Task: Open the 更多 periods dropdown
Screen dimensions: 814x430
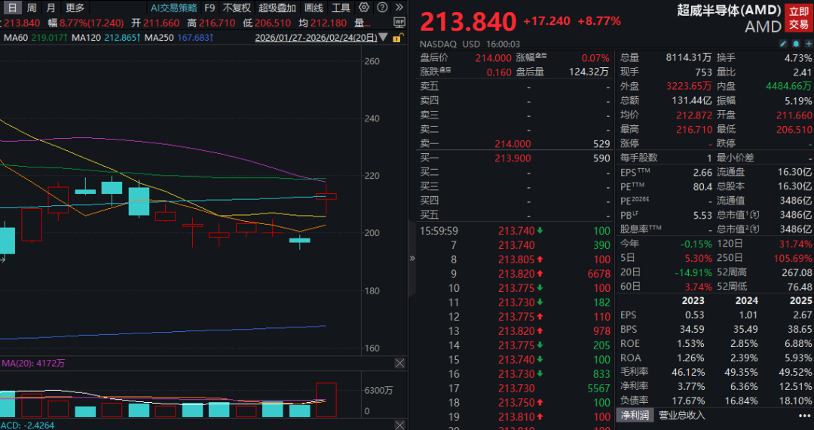Action: point(75,8)
